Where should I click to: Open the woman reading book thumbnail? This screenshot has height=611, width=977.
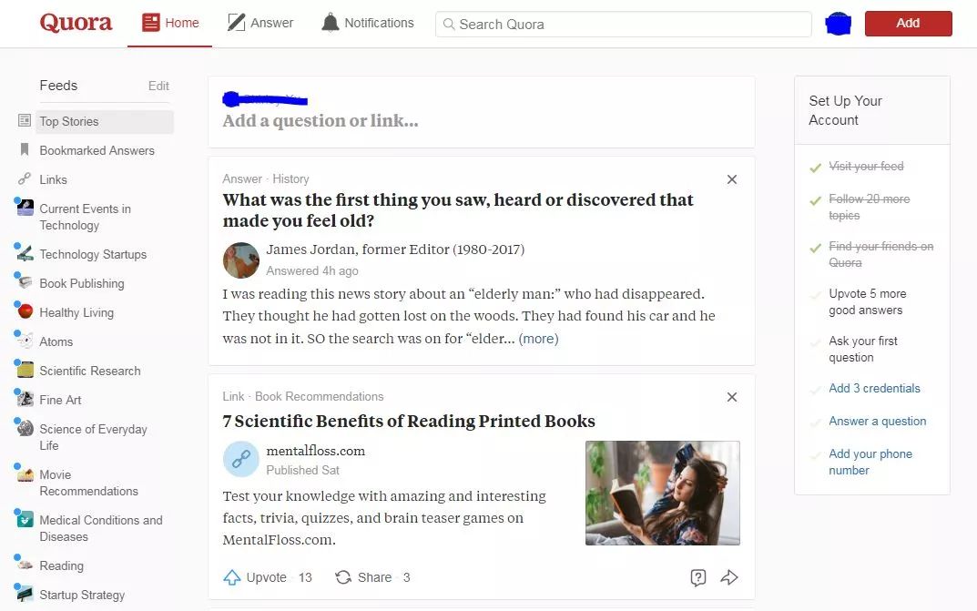click(x=662, y=494)
